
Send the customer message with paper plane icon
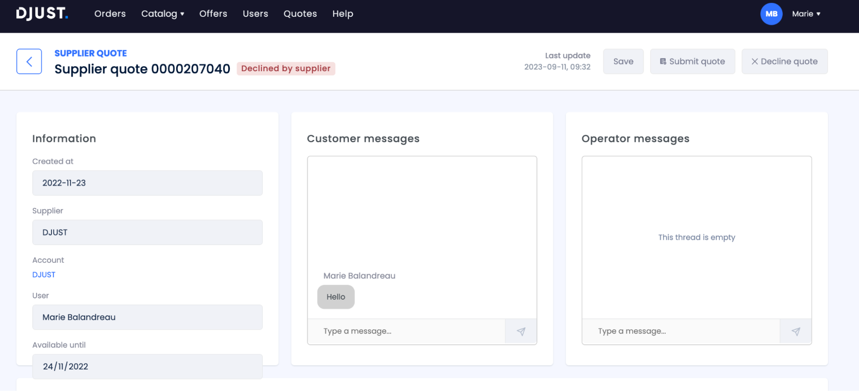(x=521, y=331)
